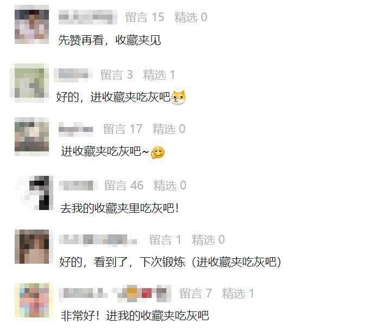Image resolution: width=368 pixels, height=331 pixels.
Task: Open the blurred username beside 留言 15
Action: coord(88,17)
